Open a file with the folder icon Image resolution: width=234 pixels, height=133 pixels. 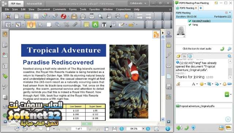point(27,16)
